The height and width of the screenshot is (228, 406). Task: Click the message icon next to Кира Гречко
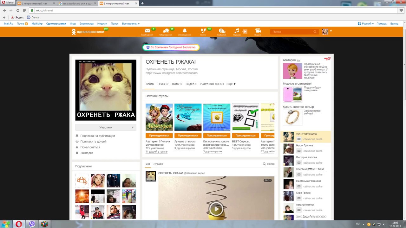(299, 198)
